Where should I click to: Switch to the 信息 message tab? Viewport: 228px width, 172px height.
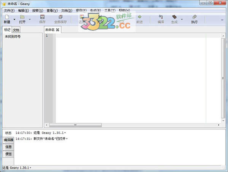tap(8, 147)
